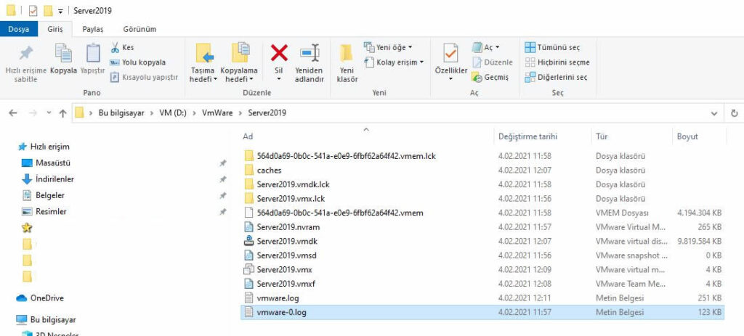This screenshot has height=336, width=744.
Task: Choose Hiçbirini seçme option
Action: click(557, 62)
